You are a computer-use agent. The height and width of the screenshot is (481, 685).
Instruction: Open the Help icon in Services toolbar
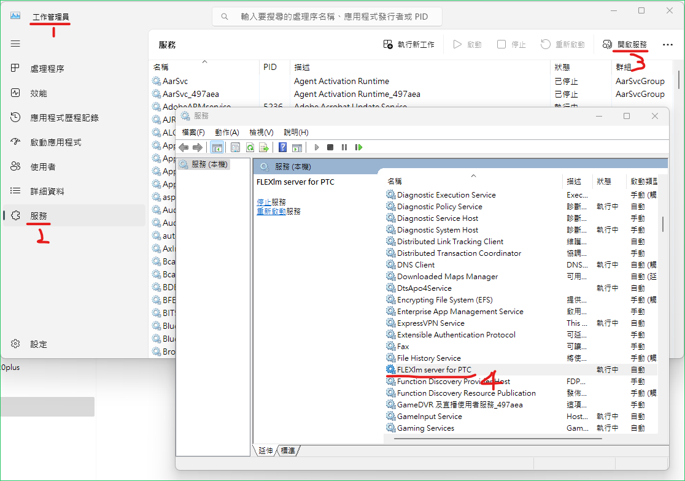[x=282, y=147]
